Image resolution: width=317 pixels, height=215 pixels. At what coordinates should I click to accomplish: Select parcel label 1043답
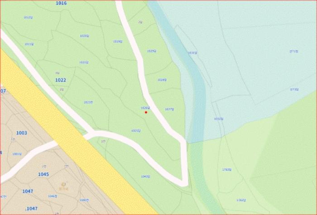pos(145,177)
